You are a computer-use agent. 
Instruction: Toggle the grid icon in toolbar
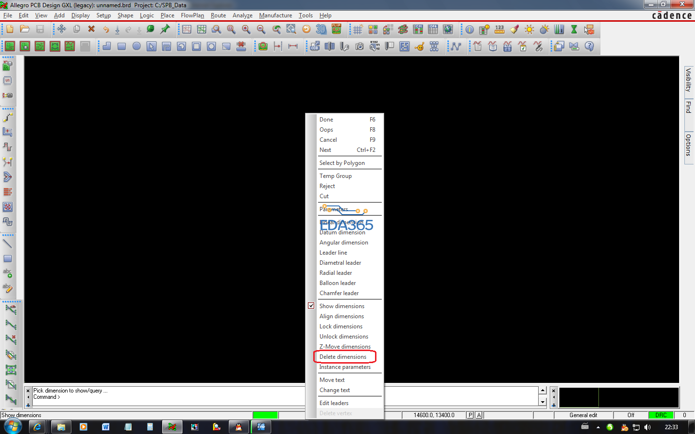click(358, 29)
